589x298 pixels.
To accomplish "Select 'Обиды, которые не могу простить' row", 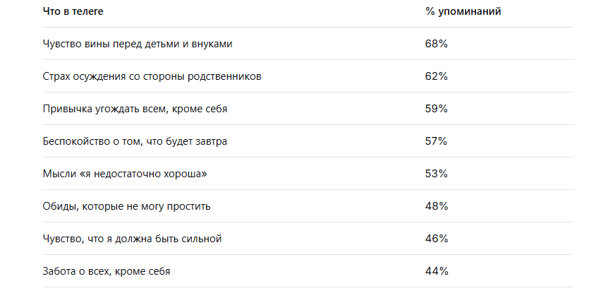I will tap(308, 206).
